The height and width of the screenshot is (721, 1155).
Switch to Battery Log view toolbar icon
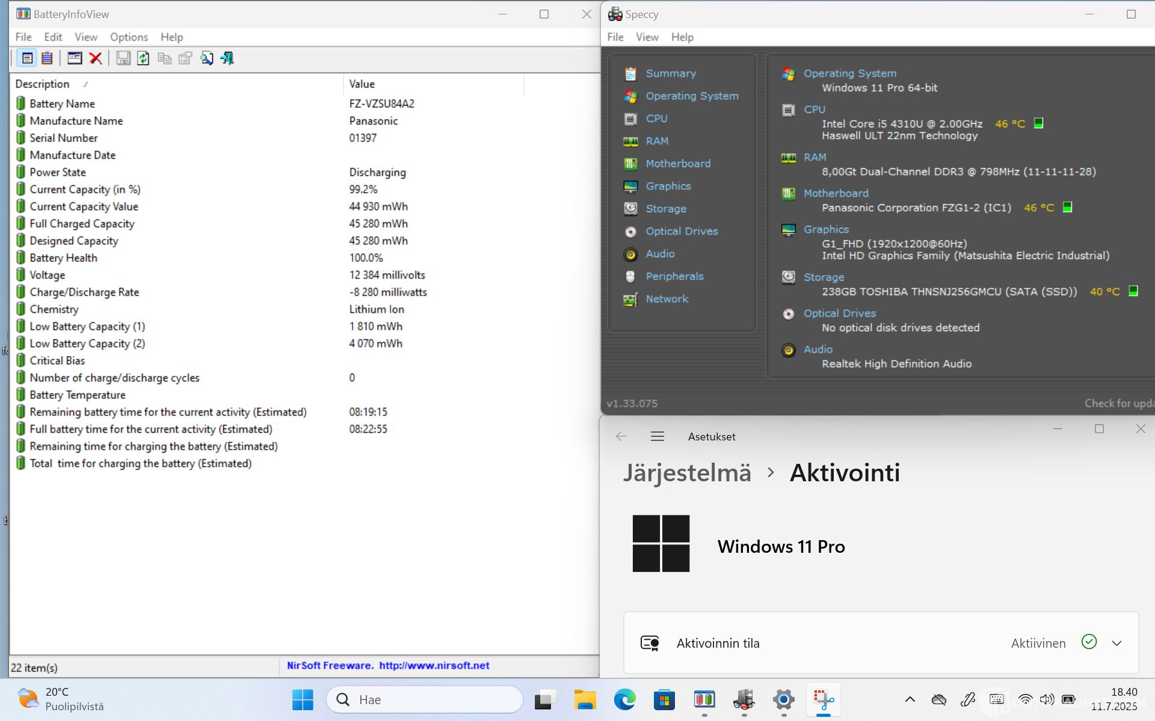47,58
